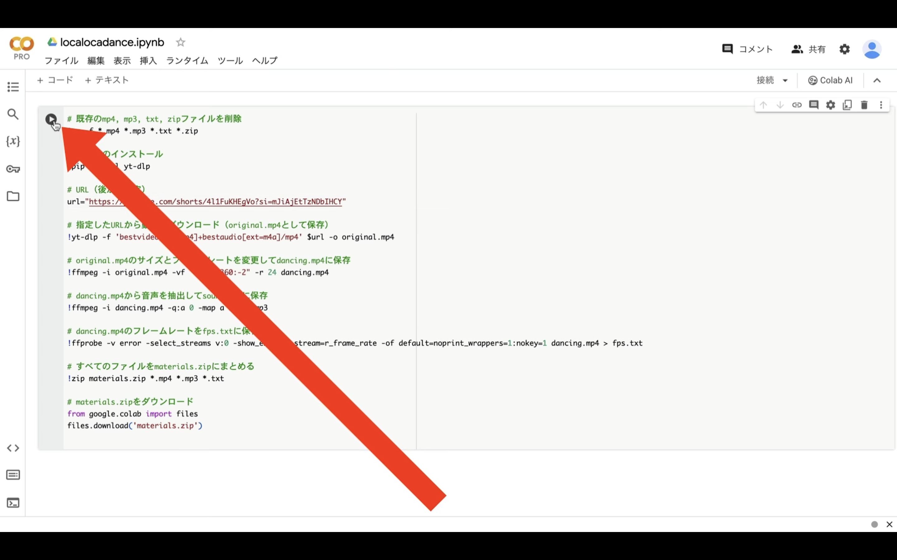The width and height of the screenshot is (897, 560).
Task: Open the 表示 menu
Action: click(122, 60)
